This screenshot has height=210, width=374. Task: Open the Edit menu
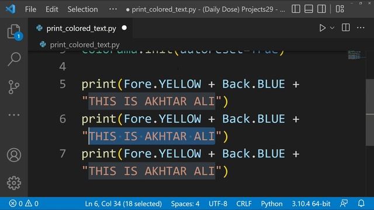(x=52, y=9)
